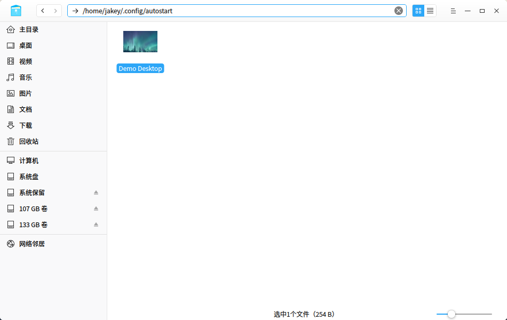The image size is (507, 320).
Task: Clear the address bar with the X icon
Action: (x=398, y=11)
